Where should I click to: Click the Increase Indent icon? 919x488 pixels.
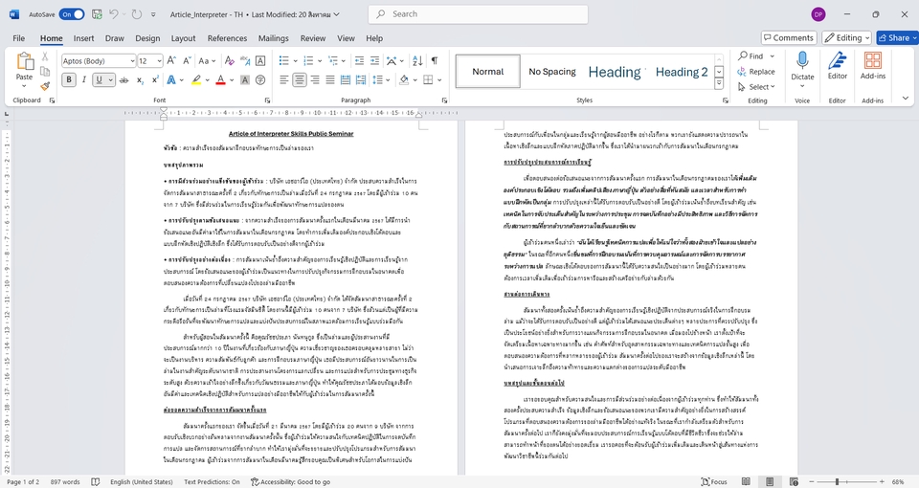pos(374,60)
